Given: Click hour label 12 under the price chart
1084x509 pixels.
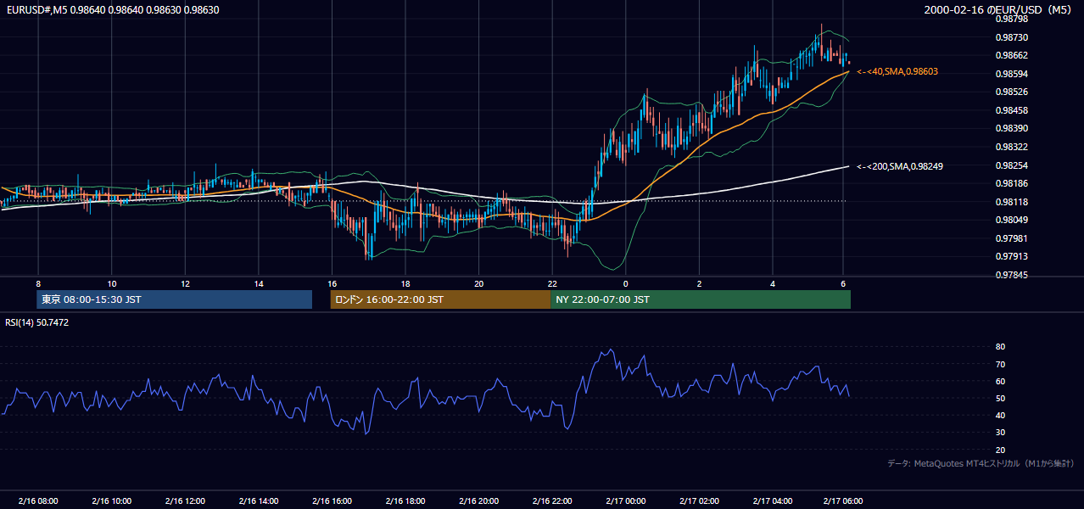Looking at the screenshot, I should 185,283.
